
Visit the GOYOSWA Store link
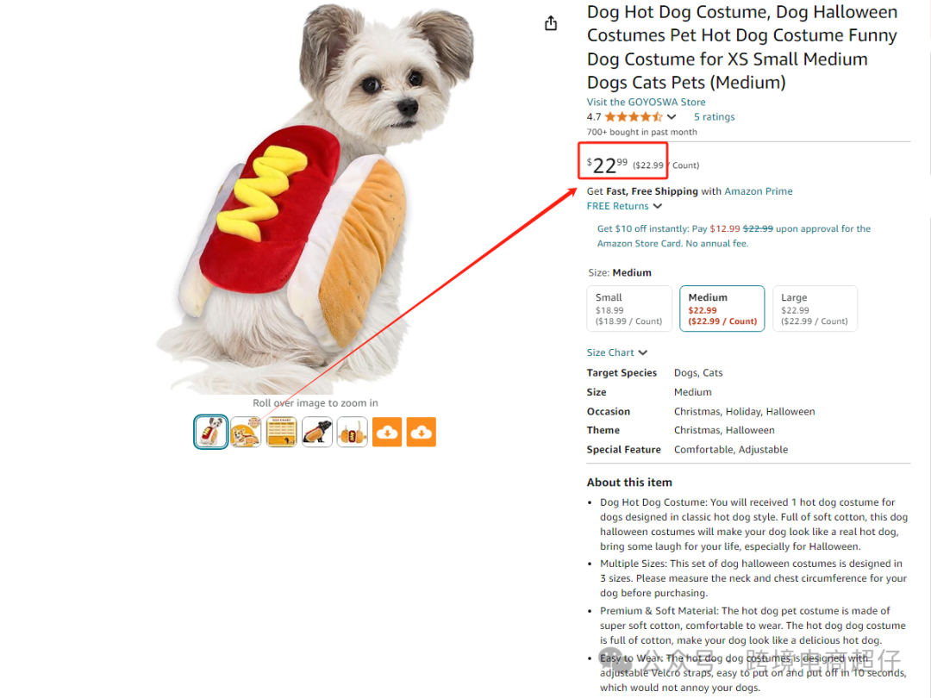click(x=646, y=102)
